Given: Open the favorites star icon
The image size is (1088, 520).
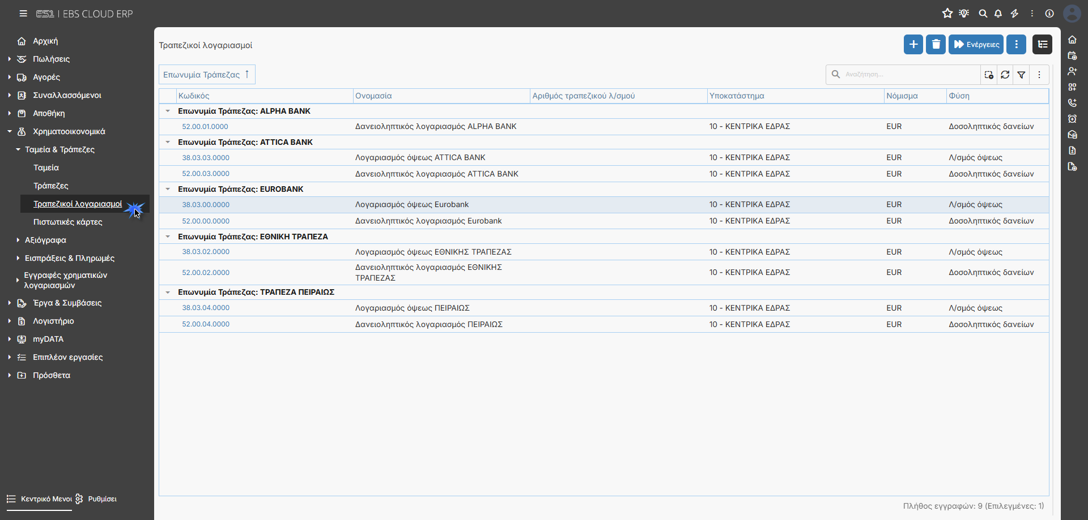Looking at the screenshot, I should pos(947,14).
